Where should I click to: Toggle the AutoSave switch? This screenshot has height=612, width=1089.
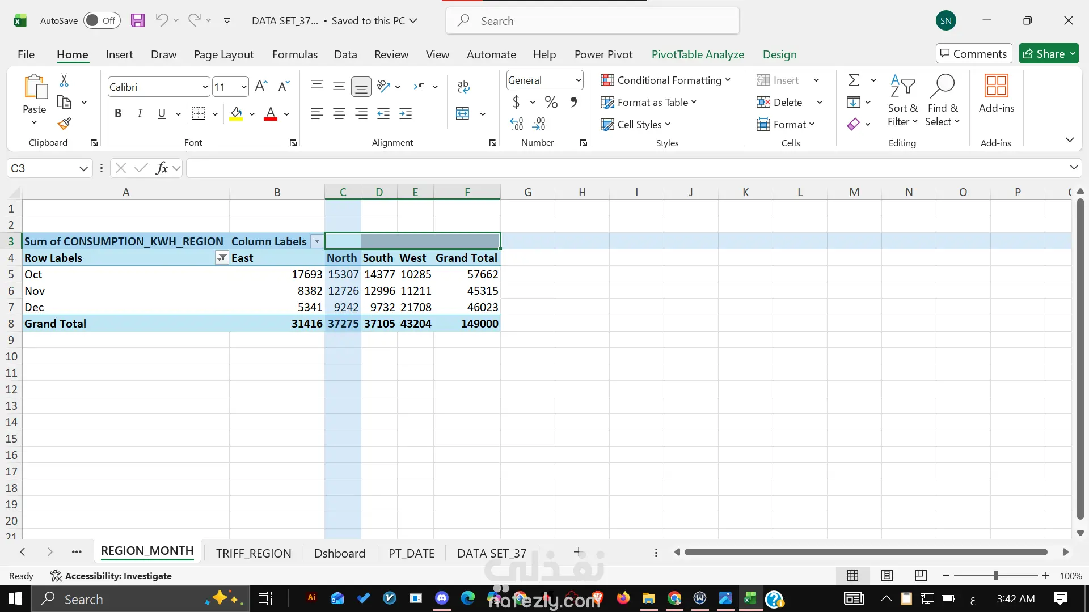point(102,21)
